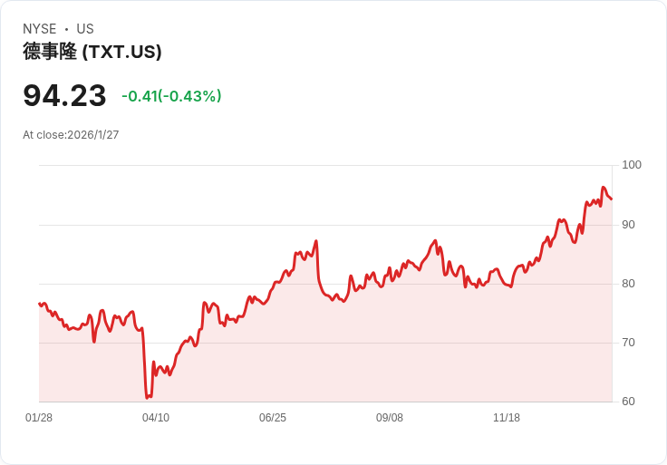Click the 01/28 date axis label

39,418
